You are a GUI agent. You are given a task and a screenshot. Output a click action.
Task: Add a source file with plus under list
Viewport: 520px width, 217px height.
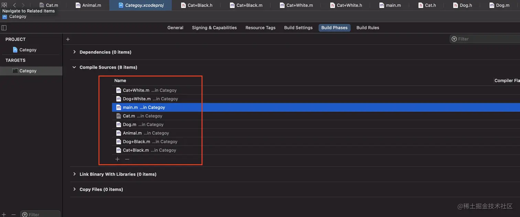coord(117,159)
